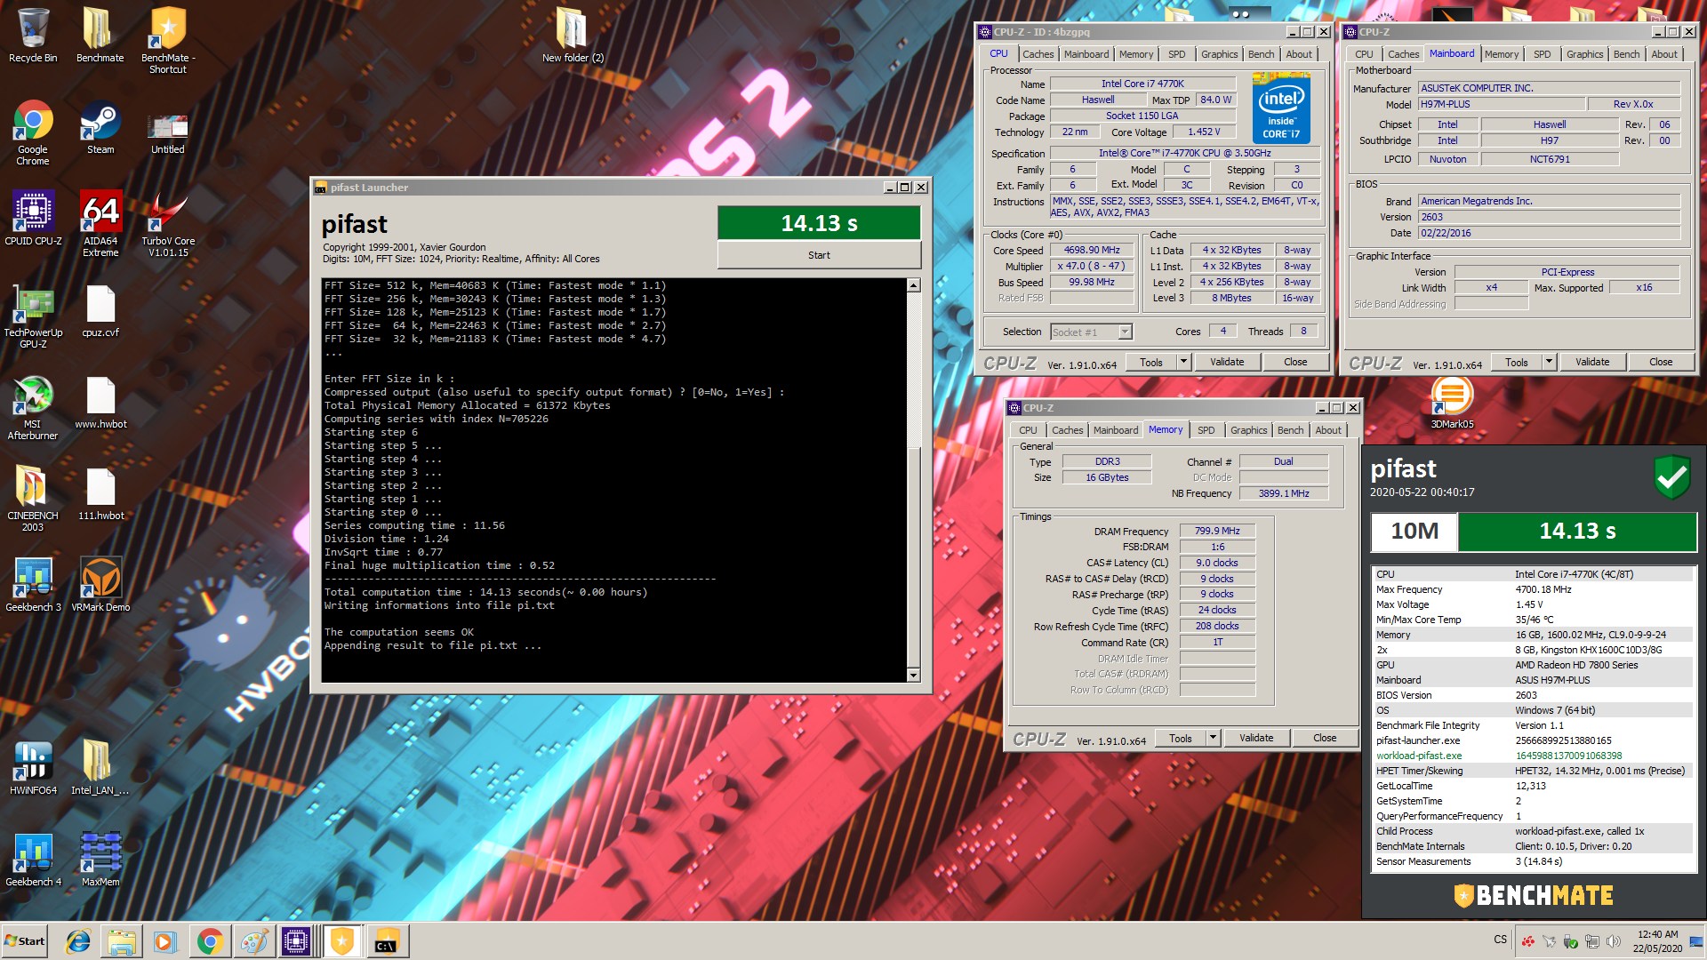Viewport: 1707px width, 960px height.
Task: Open CINEBENCH 2003 desktop icon
Action: coord(33,499)
